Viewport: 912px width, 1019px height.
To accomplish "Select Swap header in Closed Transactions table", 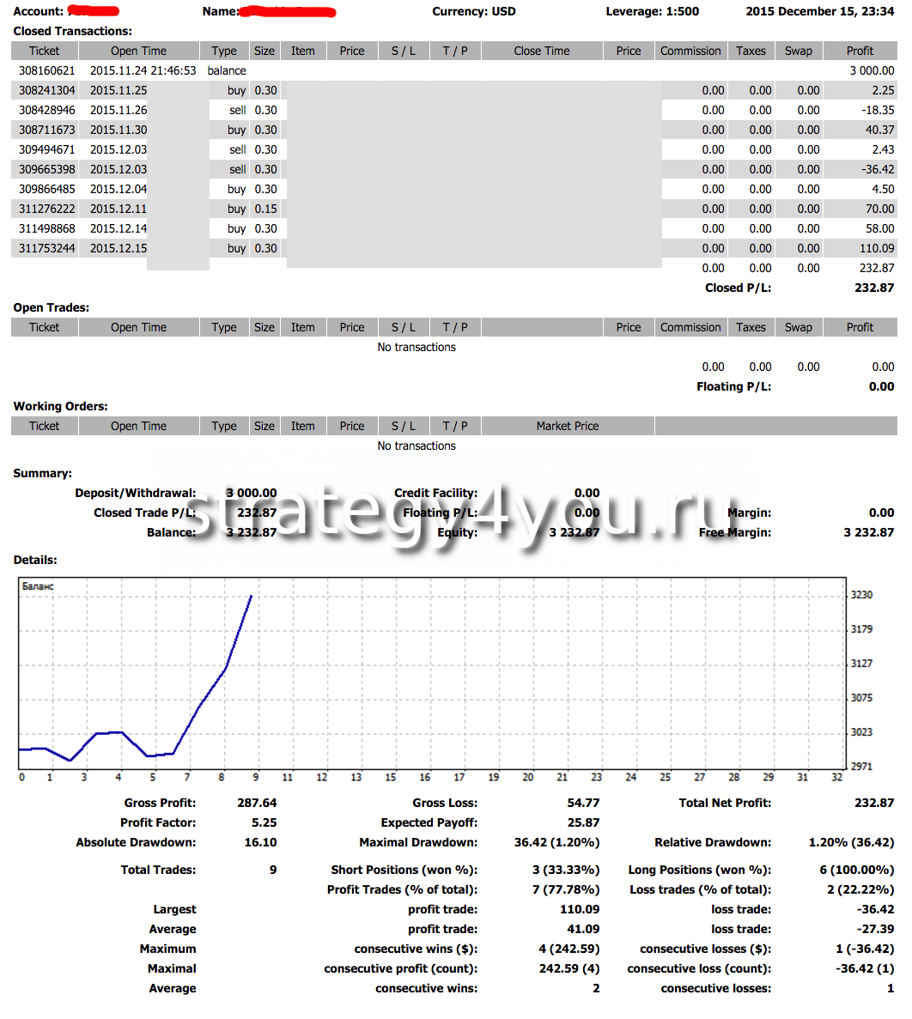I will 798,51.
